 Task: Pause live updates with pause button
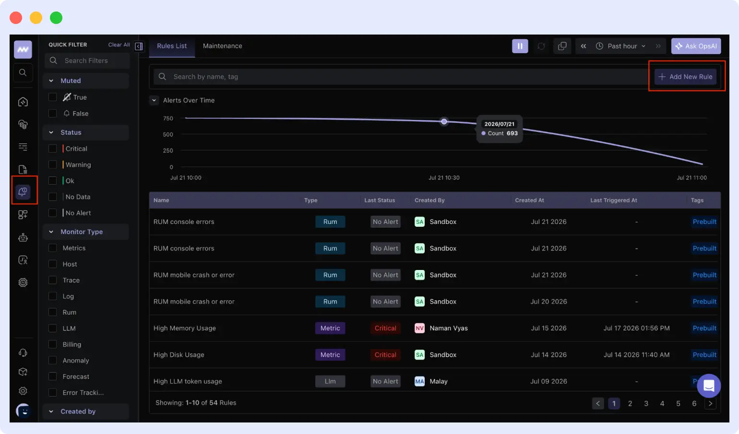pos(520,46)
